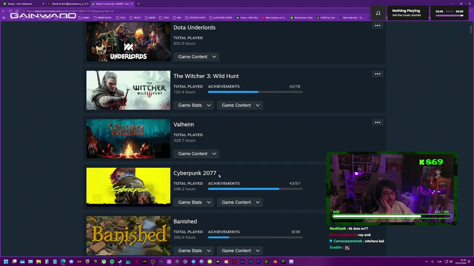Click Banished achievements progress bar
Image resolution: width=474 pixels, height=266 pixels.
pos(256,237)
